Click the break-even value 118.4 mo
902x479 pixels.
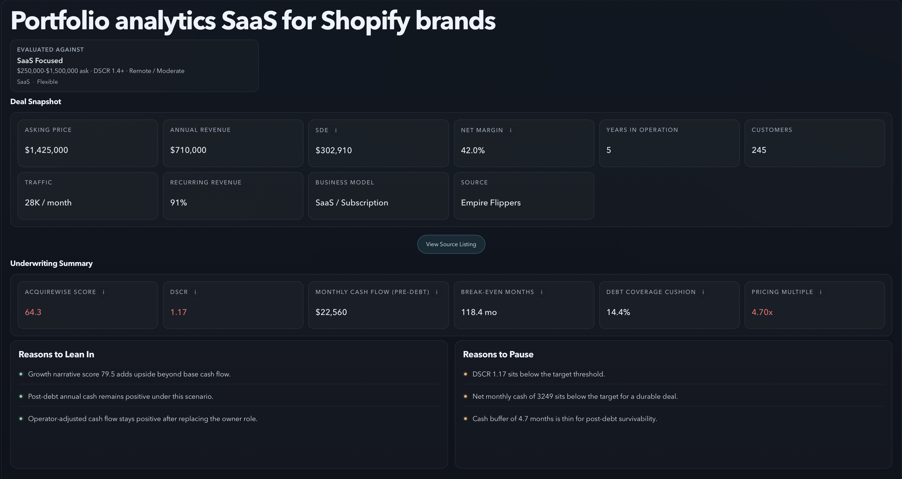pos(479,312)
